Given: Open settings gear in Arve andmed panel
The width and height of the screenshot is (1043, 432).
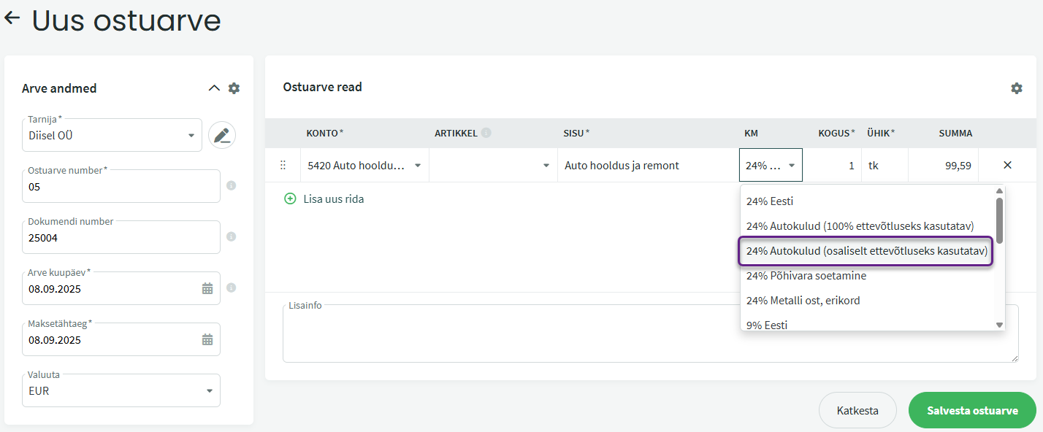Looking at the screenshot, I should click(234, 88).
